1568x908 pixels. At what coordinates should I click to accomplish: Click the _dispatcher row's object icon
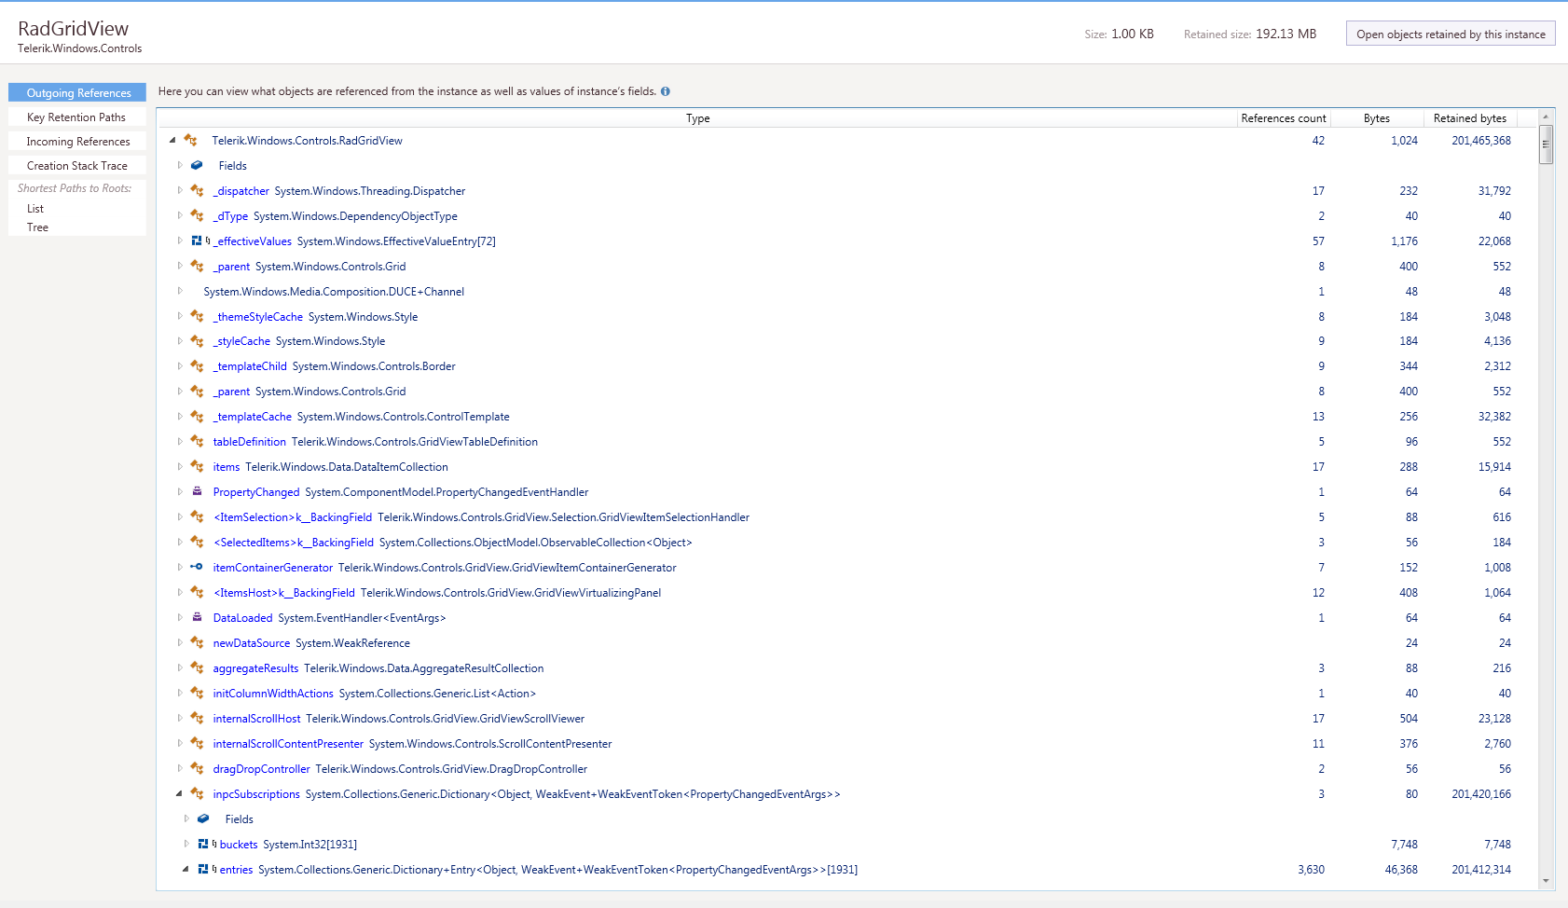coord(197,191)
